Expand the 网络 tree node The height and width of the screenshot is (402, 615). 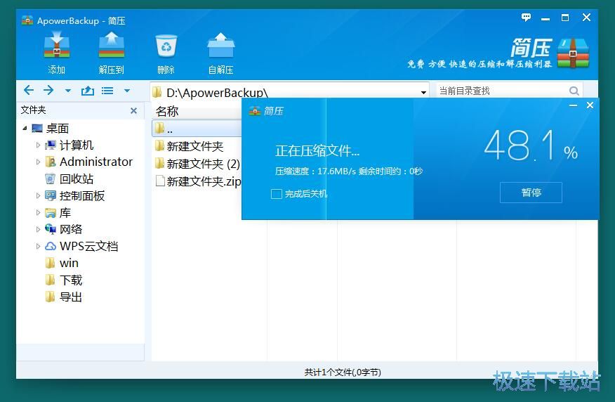38,229
